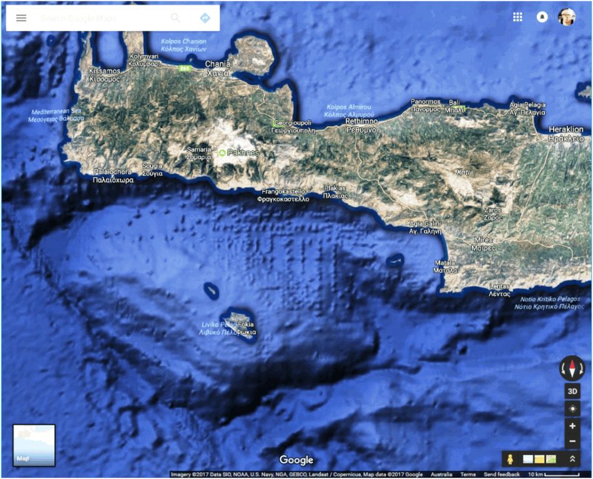593x479 pixels.
Task: Select the Heraklion city label
Action: coord(566,133)
